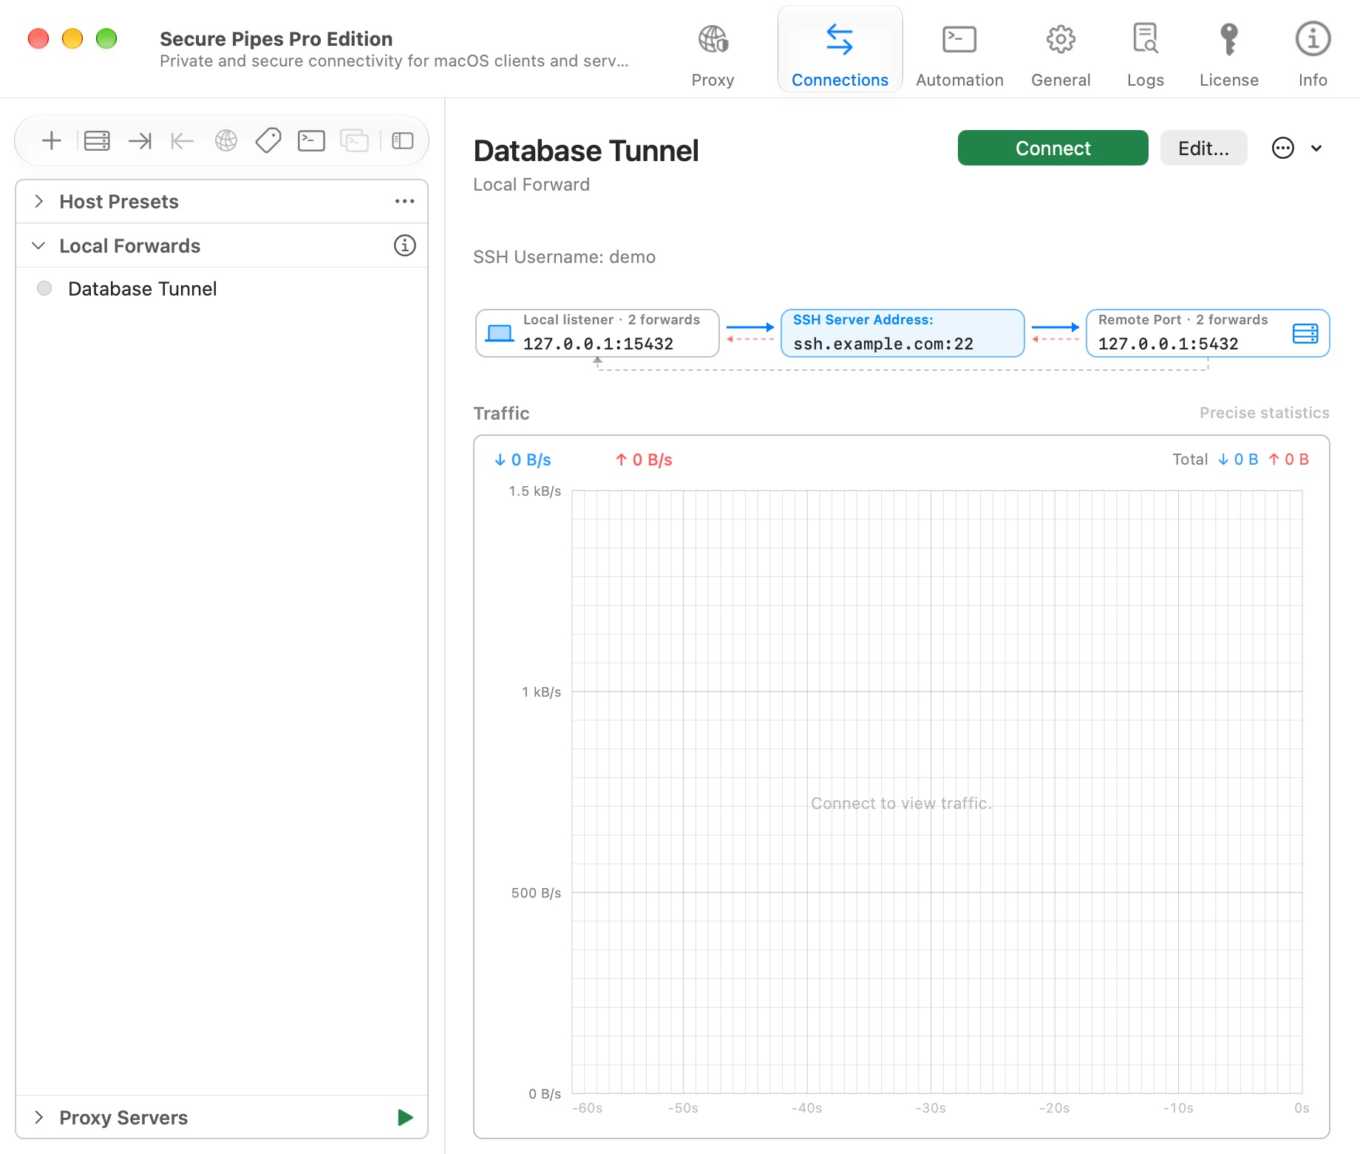The image size is (1360, 1154).
Task: Click the green Connect button
Action: coord(1053,148)
